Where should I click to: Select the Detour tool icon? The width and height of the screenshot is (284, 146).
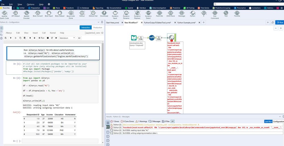(82, 13)
